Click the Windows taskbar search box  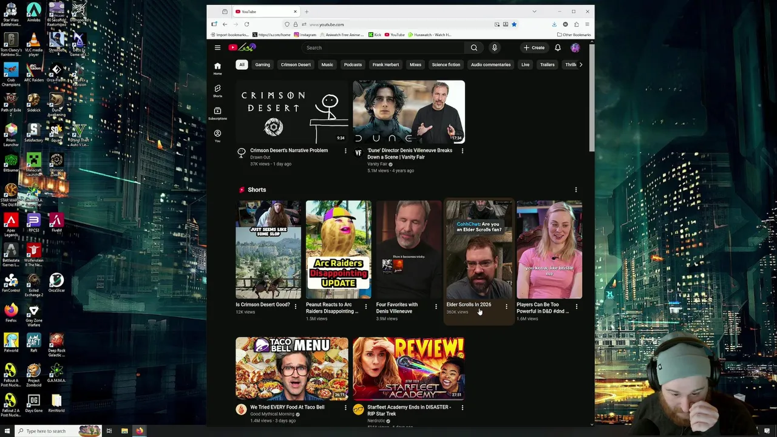coord(58,431)
